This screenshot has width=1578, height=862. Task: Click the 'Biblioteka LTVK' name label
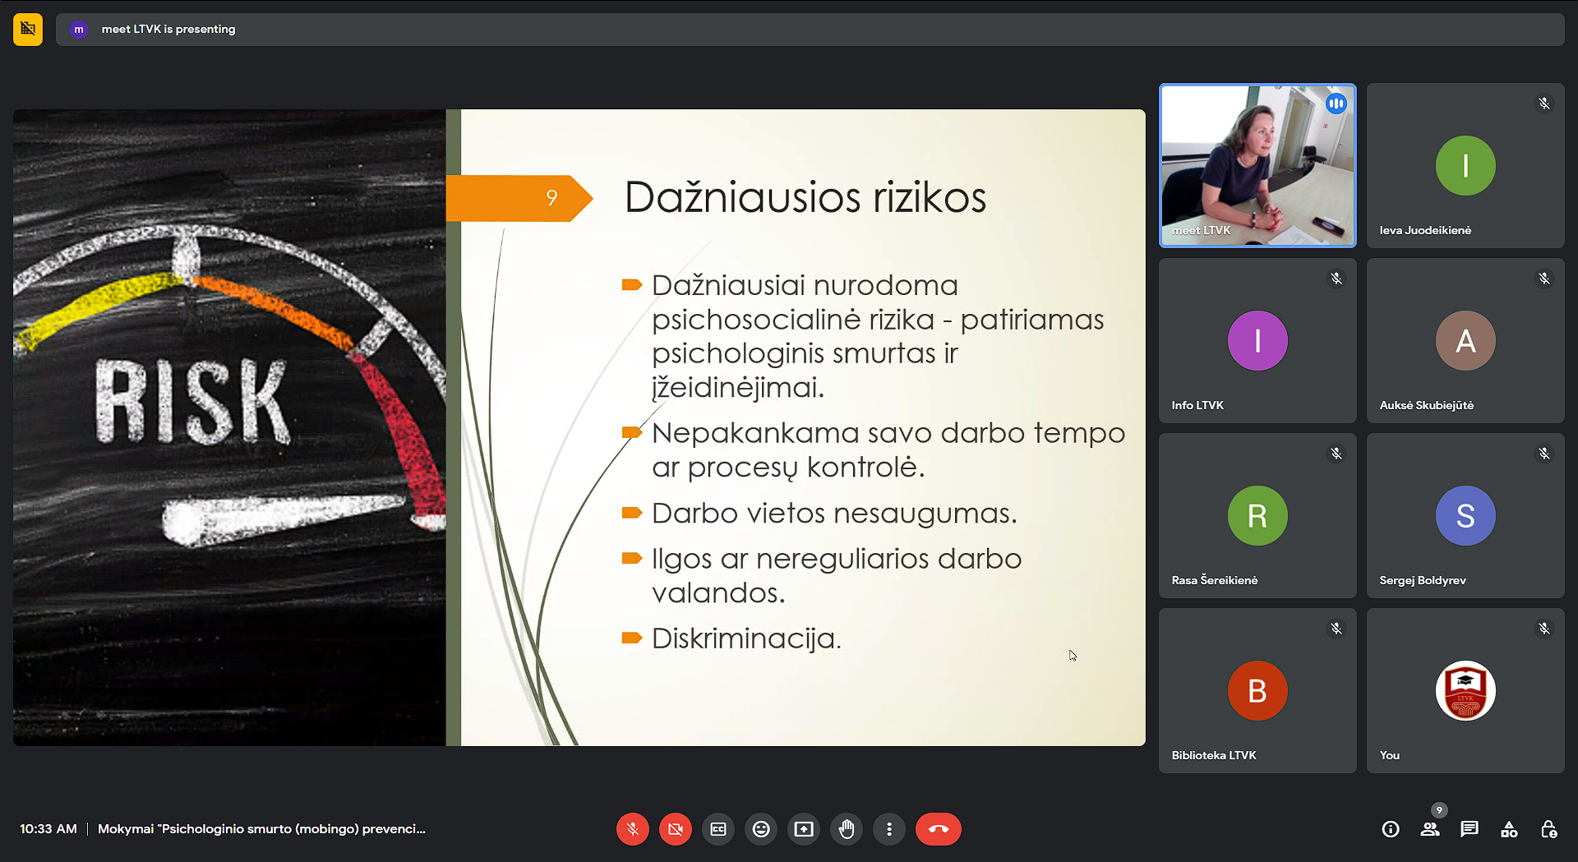pyautogui.click(x=1214, y=755)
